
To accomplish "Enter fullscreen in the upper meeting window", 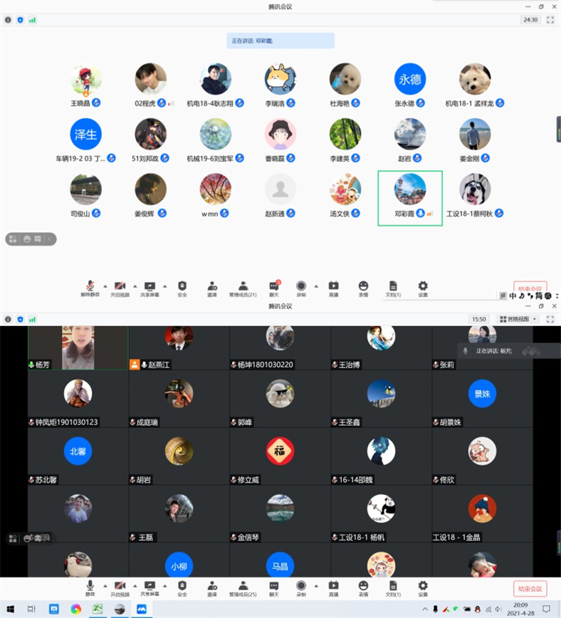I will click(550, 20).
